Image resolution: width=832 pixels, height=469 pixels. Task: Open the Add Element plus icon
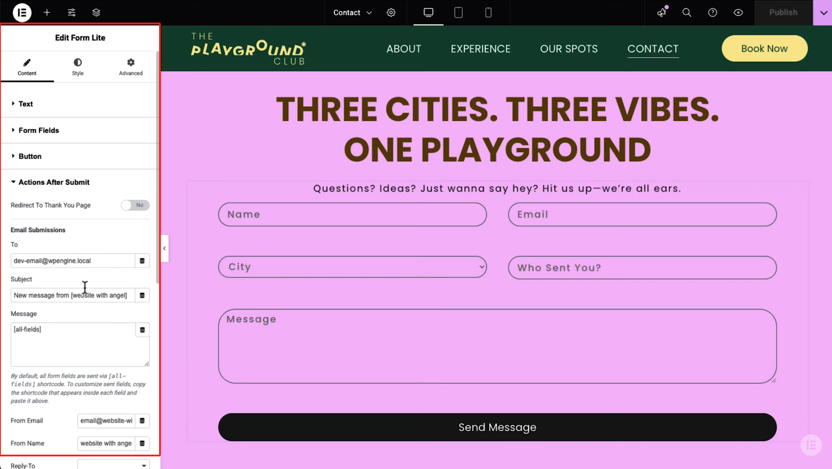[47, 13]
